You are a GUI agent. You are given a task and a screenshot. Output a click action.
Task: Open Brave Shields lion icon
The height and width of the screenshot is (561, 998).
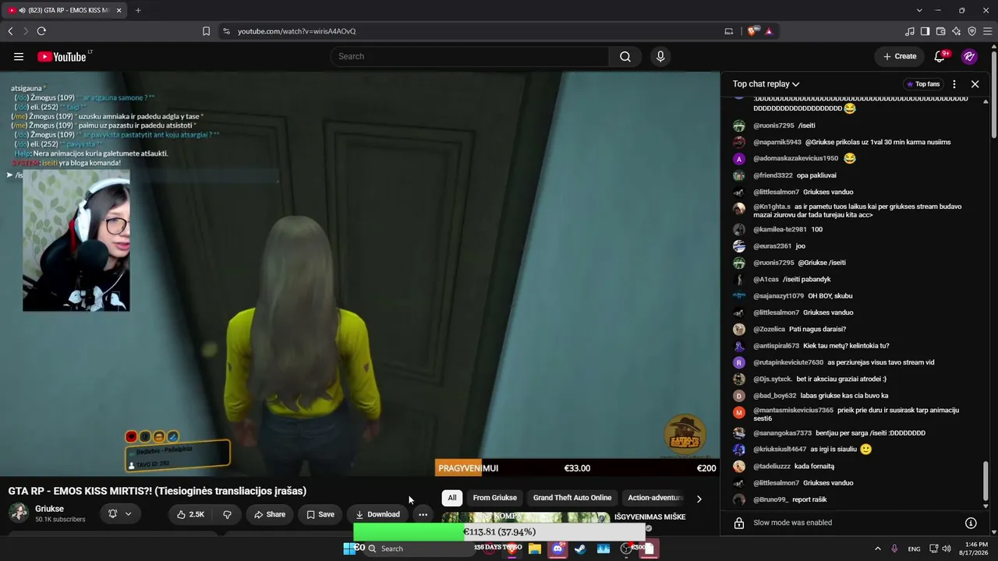pyautogui.click(x=753, y=31)
